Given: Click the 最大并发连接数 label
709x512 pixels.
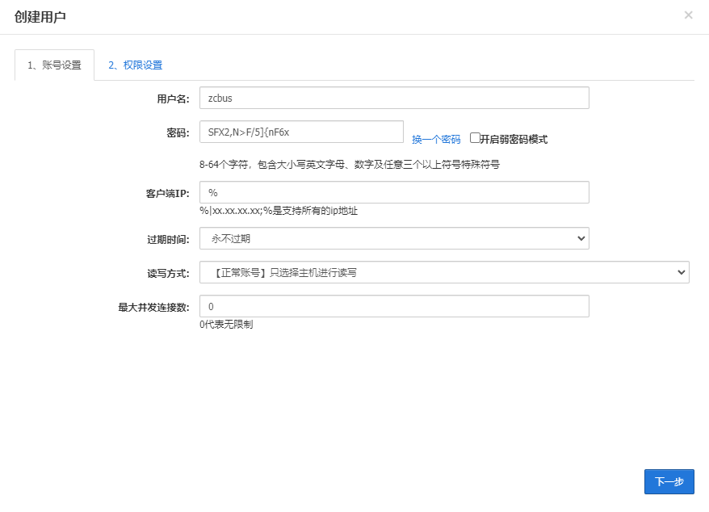Looking at the screenshot, I should point(153,307).
